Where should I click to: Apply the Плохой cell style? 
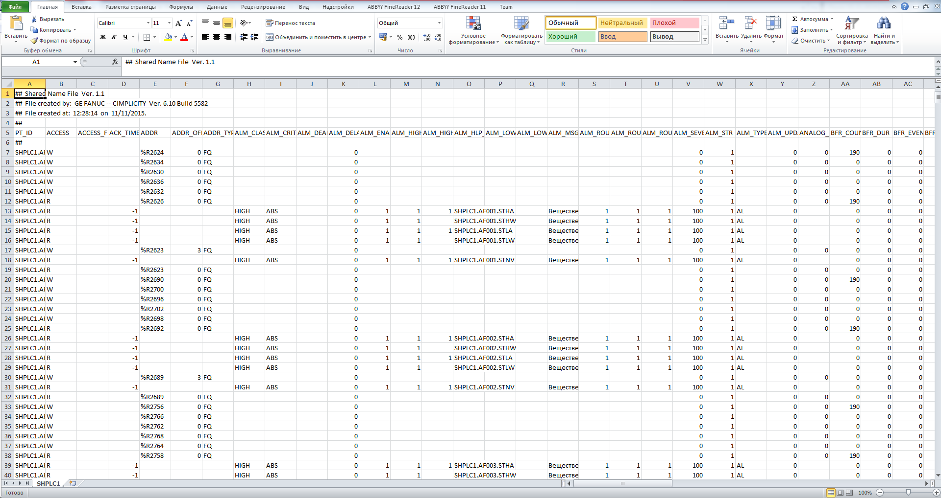(674, 23)
